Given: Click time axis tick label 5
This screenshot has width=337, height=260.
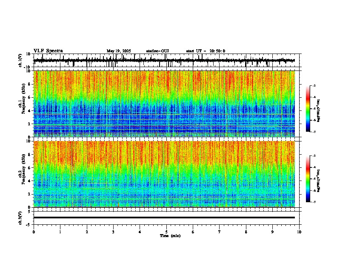Looking at the screenshot, I should (x=166, y=232).
